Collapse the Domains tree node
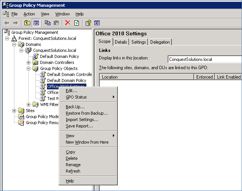242x191 pixels. point(14,44)
